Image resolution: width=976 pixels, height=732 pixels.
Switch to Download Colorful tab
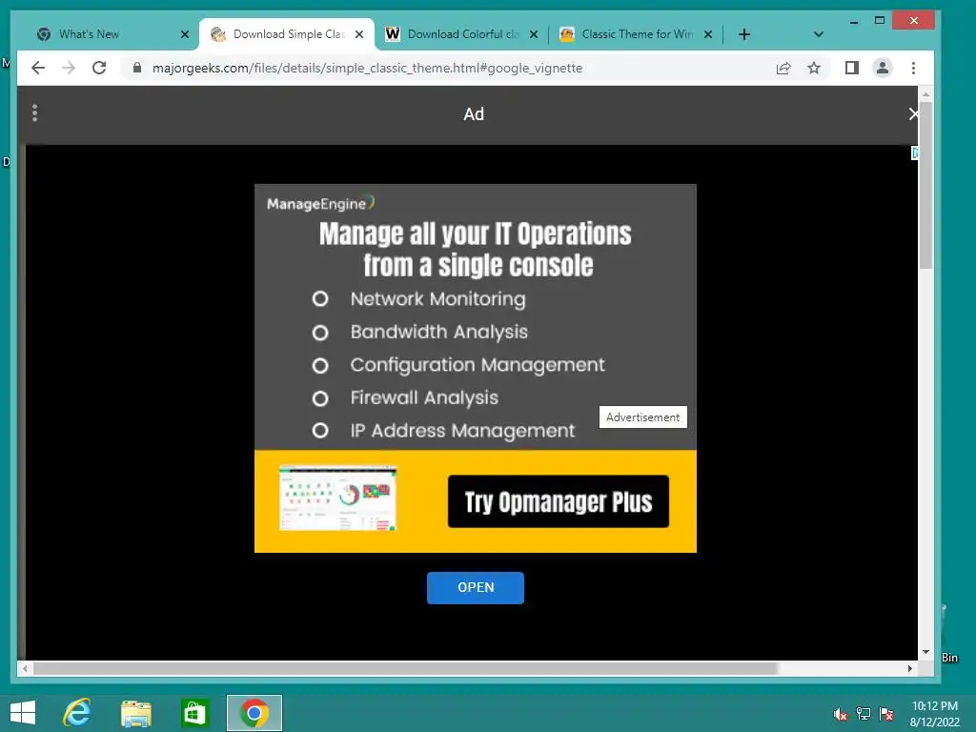[x=461, y=34]
